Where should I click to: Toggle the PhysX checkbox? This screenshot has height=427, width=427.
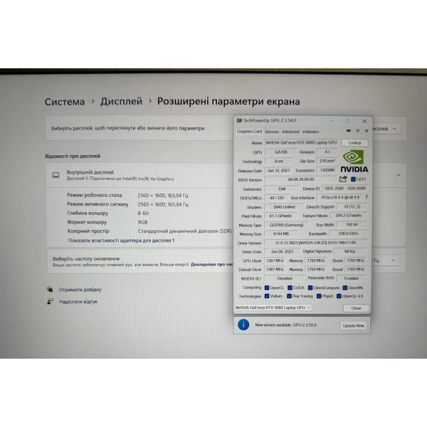click(319, 296)
